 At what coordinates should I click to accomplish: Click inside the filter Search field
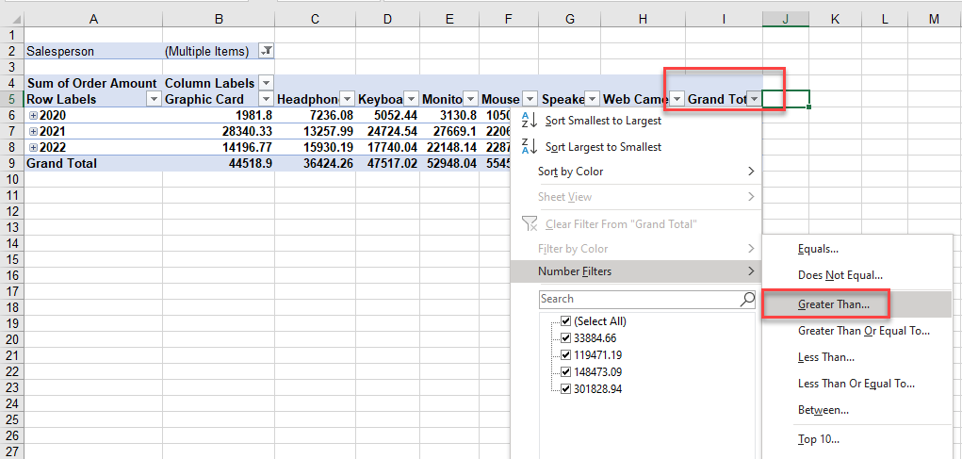coord(637,299)
